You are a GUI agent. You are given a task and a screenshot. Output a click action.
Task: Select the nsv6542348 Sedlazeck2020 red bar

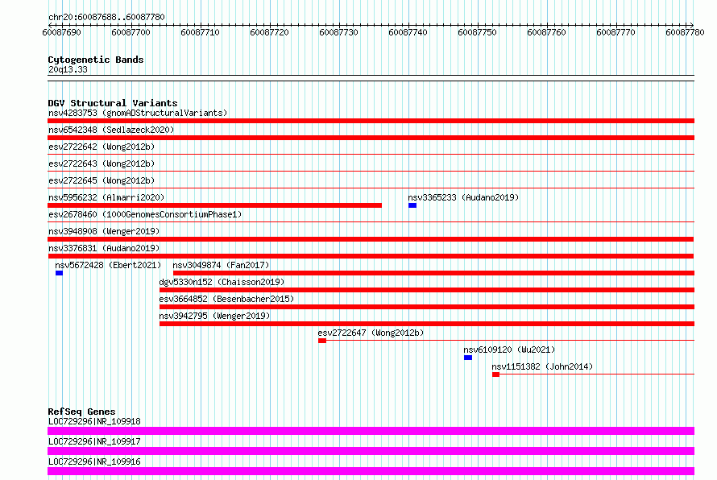(x=371, y=138)
